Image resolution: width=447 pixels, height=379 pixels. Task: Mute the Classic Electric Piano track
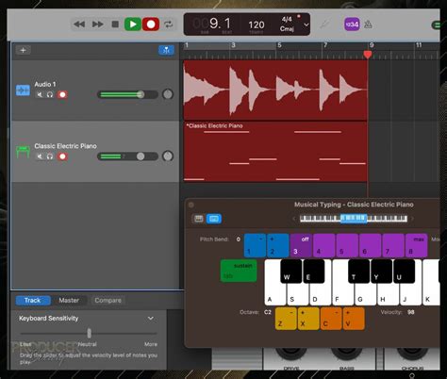point(40,157)
